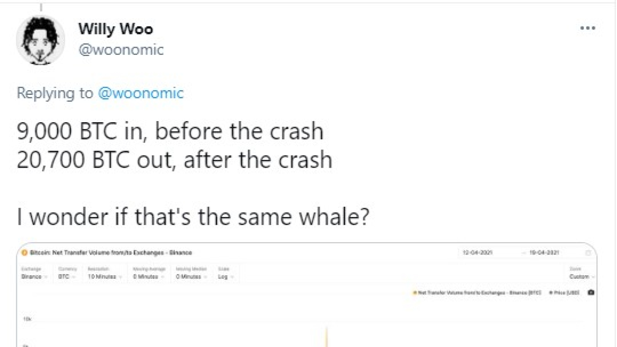Click the camera snapshot icon on chart
Image resolution: width=617 pixels, height=347 pixels.
[x=591, y=292]
